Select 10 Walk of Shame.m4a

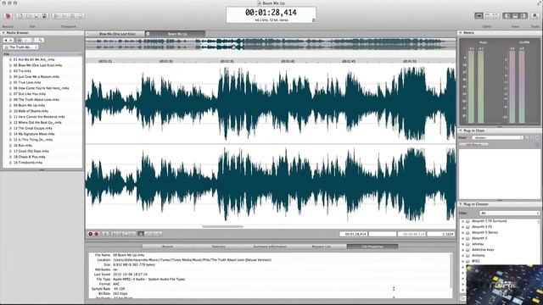31,111
